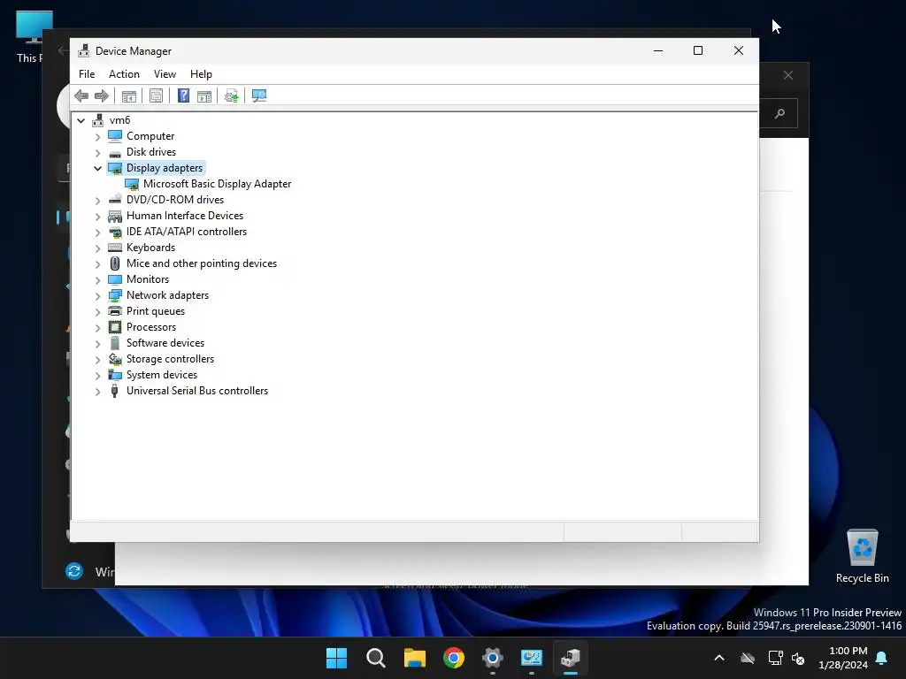Select the vm6 computer icon

(98, 120)
